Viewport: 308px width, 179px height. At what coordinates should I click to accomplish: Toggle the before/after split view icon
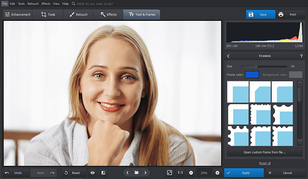point(103,173)
